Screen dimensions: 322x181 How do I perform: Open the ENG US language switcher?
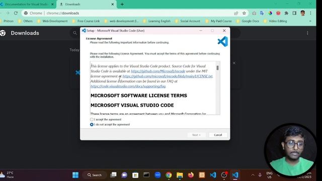269,175
